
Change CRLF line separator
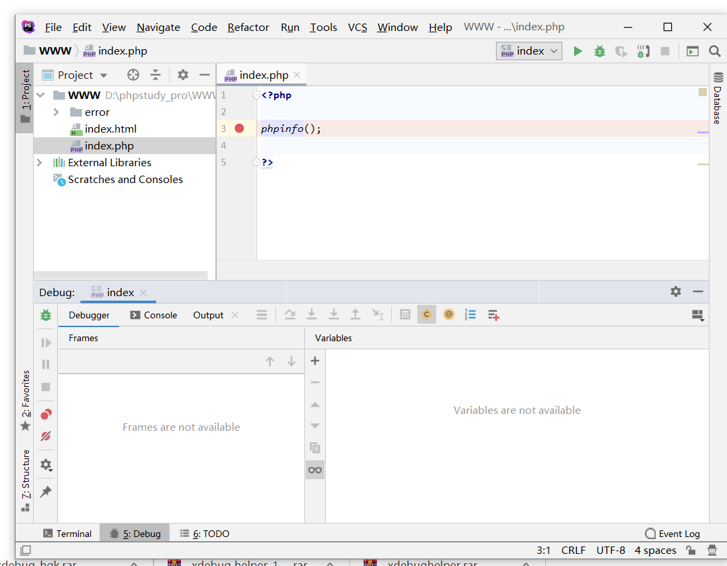tap(573, 551)
